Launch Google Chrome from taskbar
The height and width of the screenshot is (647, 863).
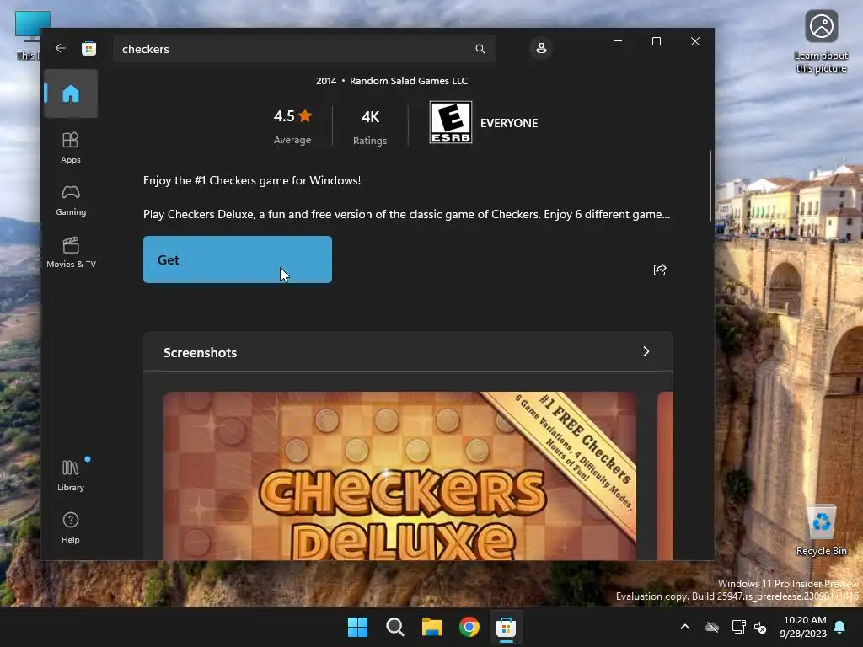coord(469,627)
